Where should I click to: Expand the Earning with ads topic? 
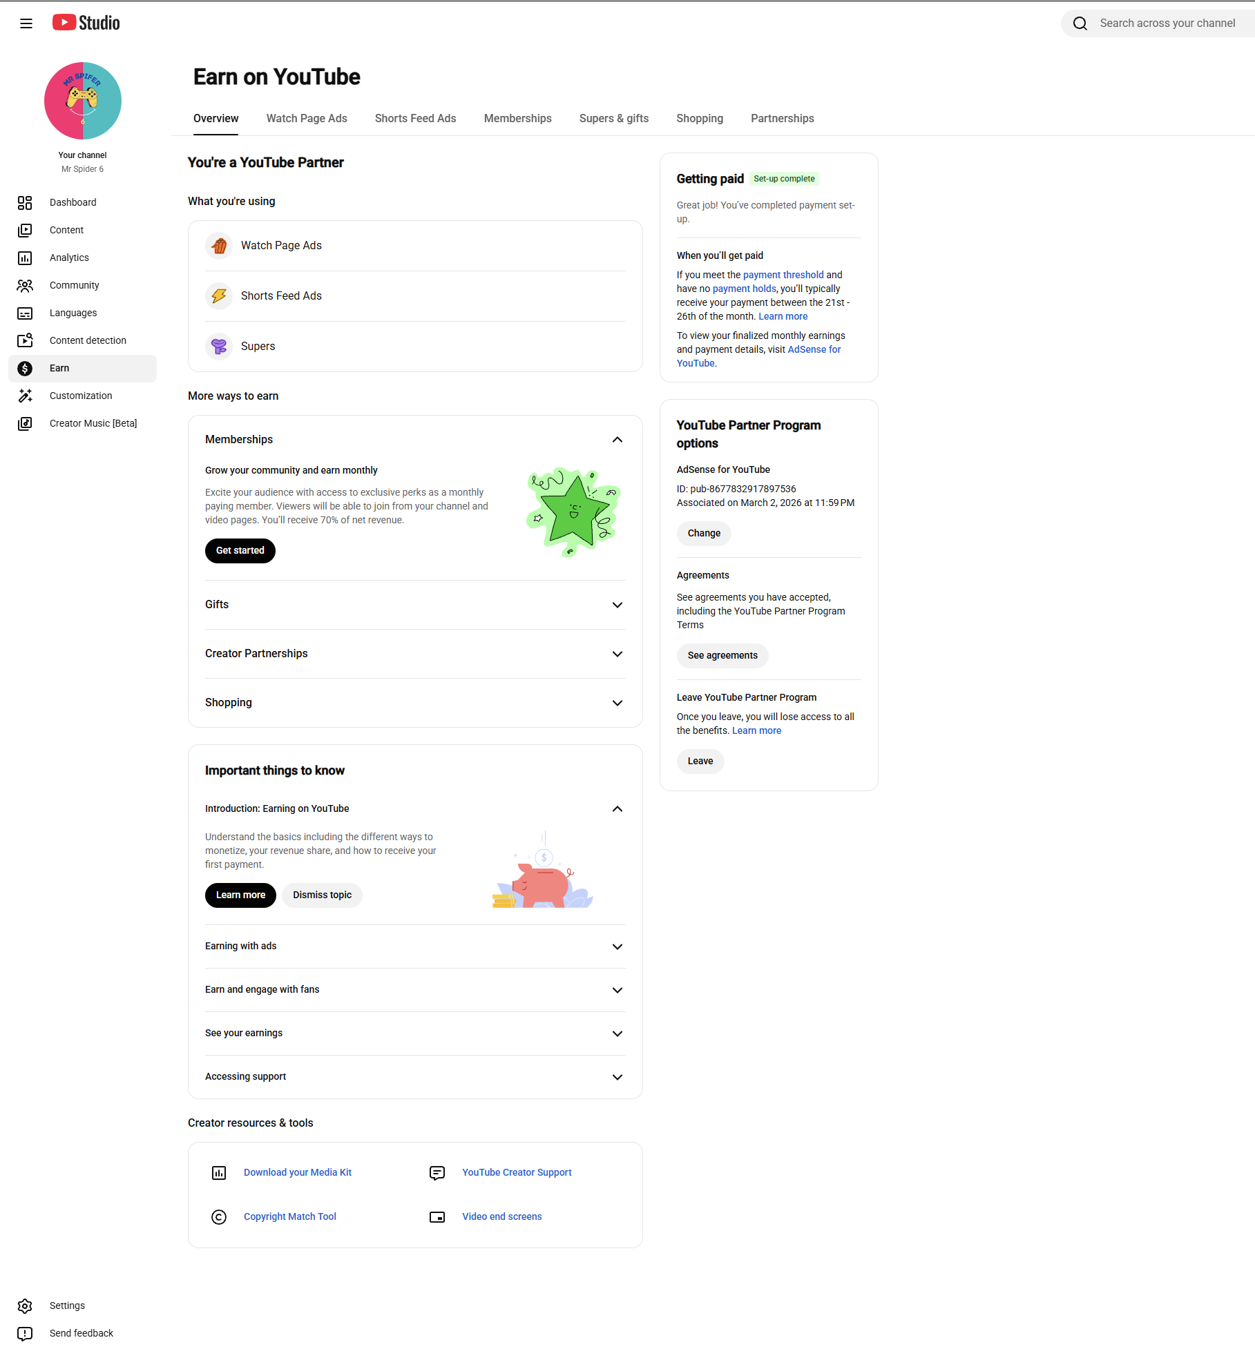coord(617,947)
